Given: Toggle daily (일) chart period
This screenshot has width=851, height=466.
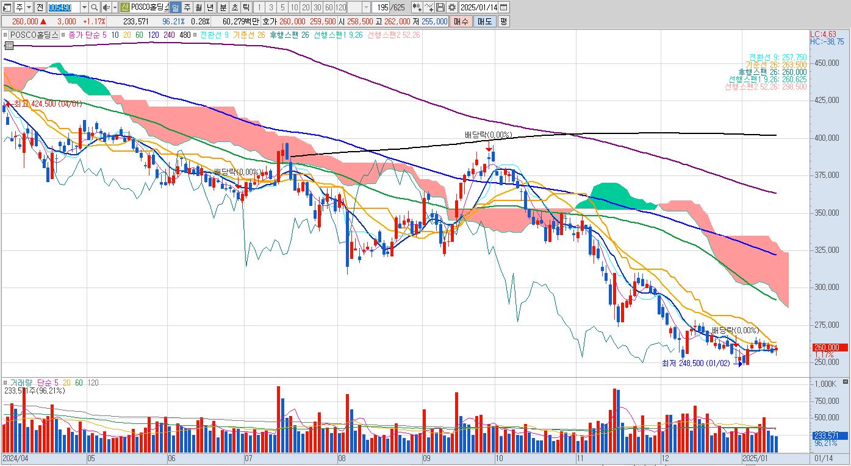Looking at the screenshot, I should 176,7.
